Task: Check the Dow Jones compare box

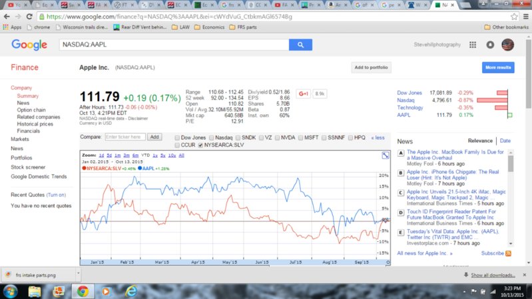Action: (x=177, y=138)
